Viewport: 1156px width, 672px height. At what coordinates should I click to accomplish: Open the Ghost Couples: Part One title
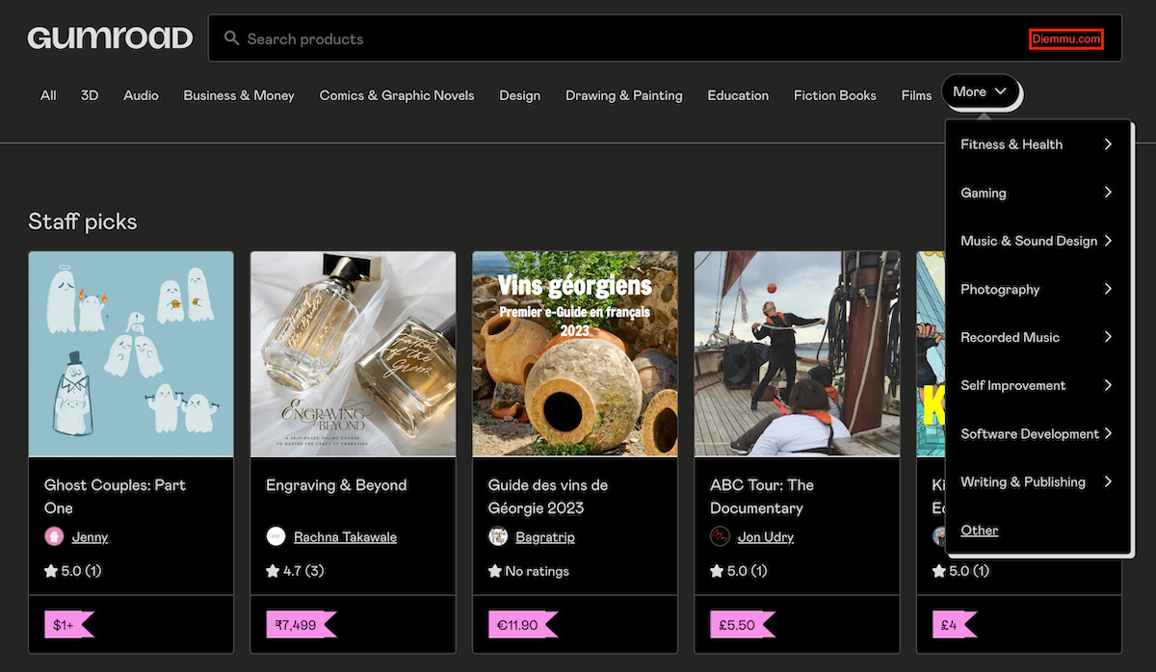(x=115, y=496)
